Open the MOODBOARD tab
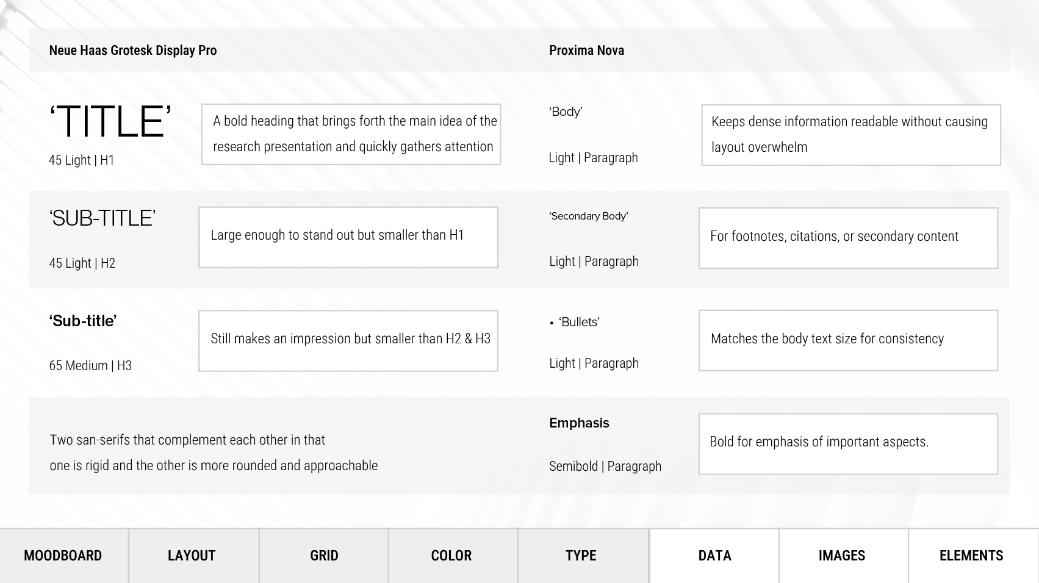Screen dimensions: 1039x583 [x=64, y=556]
